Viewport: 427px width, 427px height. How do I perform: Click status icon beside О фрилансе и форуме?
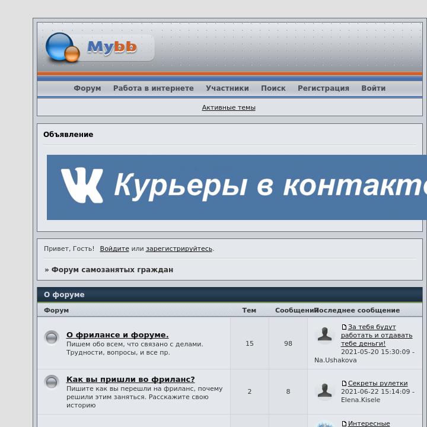tap(52, 338)
